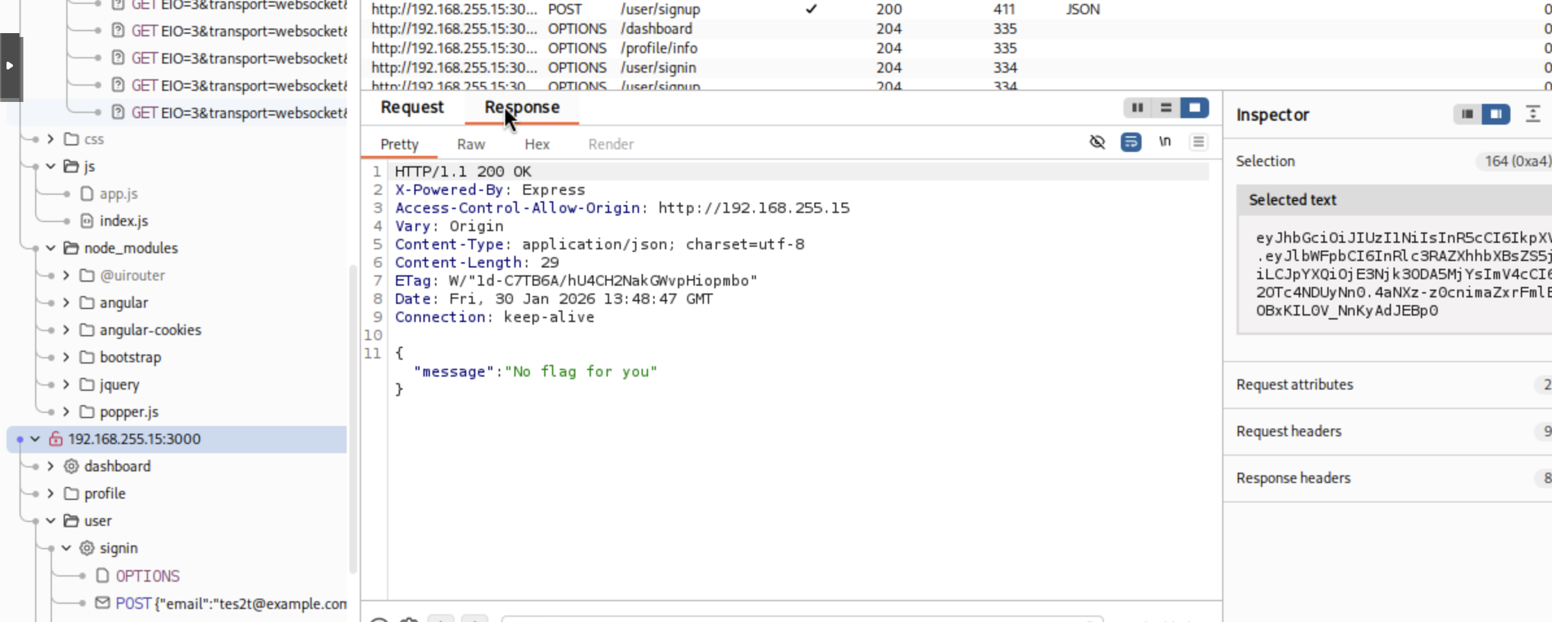The image size is (1552, 622).
Task: Click the sidebar expand arrow on left edge
Action: (10, 66)
